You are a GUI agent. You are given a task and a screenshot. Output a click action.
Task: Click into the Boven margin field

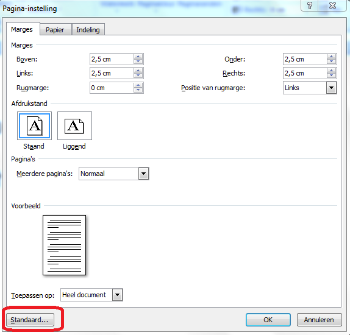pyautogui.click(x=112, y=59)
